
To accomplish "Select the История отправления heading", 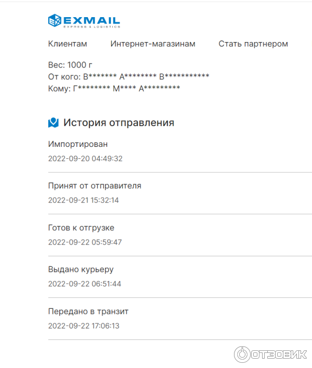I will click(x=119, y=123).
